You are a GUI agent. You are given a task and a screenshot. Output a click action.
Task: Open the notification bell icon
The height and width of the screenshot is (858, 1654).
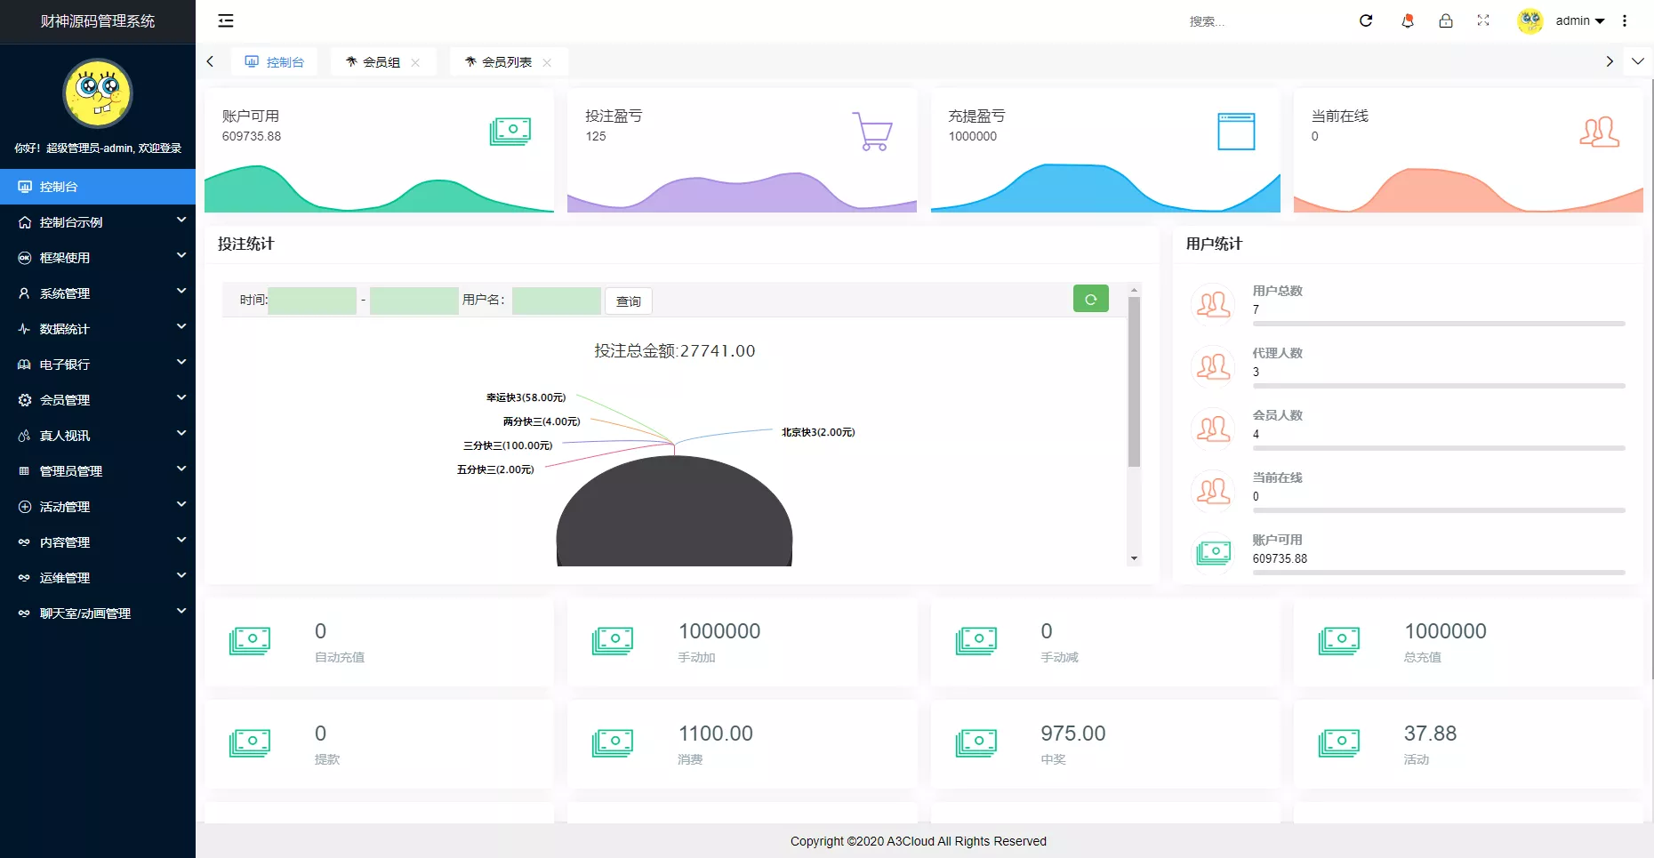coord(1407,20)
